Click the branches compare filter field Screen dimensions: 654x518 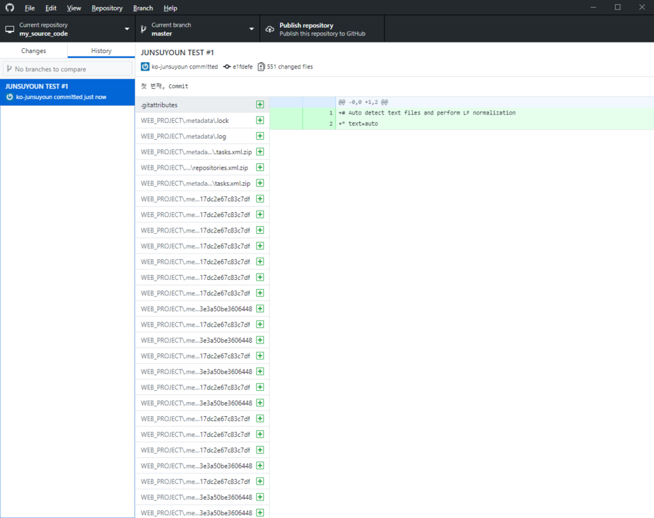coord(67,68)
